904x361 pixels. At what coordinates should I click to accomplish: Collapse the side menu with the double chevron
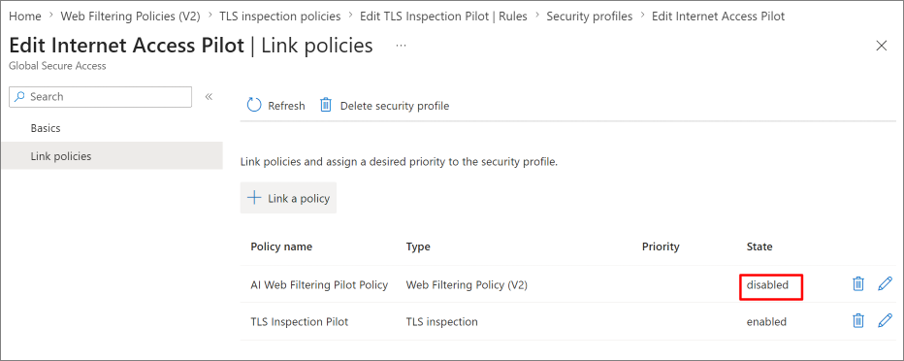pyautogui.click(x=209, y=96)
